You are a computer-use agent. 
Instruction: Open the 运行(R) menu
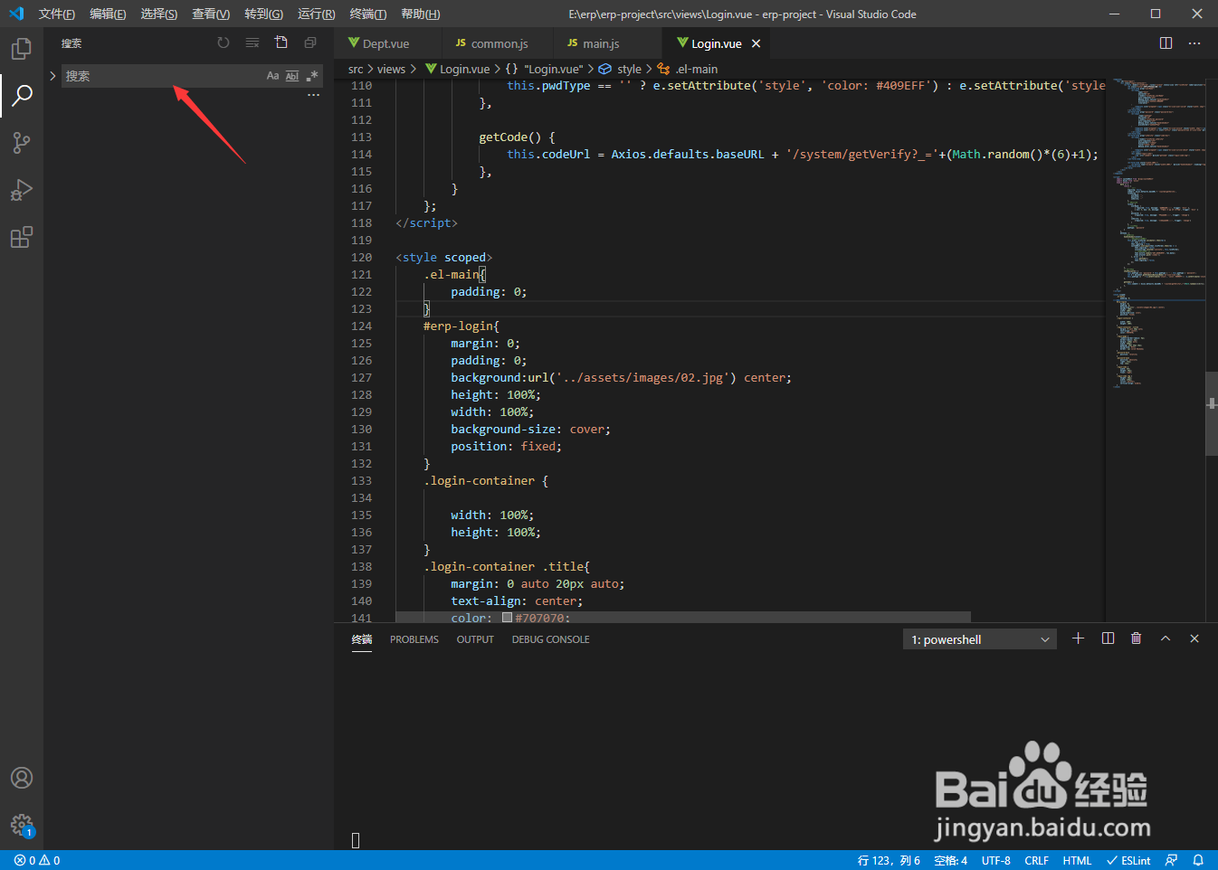pyautogui.click(x=316, y=14)
